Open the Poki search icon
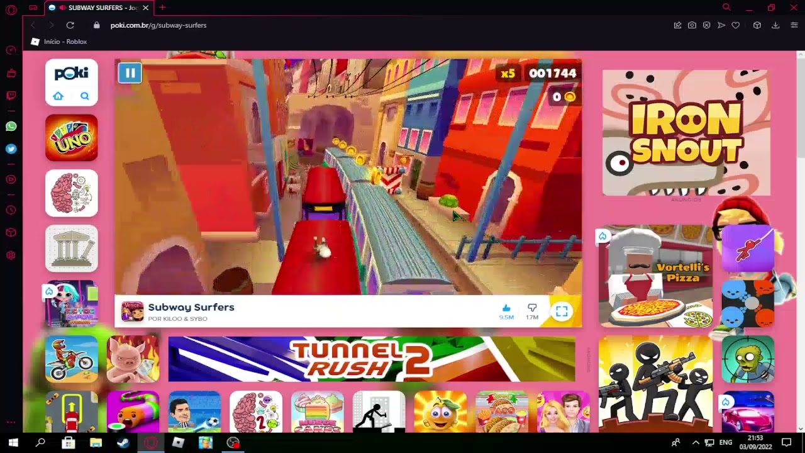 (x=84, y=96)
